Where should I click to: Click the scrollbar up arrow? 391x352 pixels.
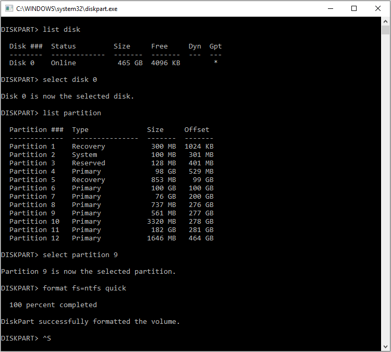(x=385, y=22)
